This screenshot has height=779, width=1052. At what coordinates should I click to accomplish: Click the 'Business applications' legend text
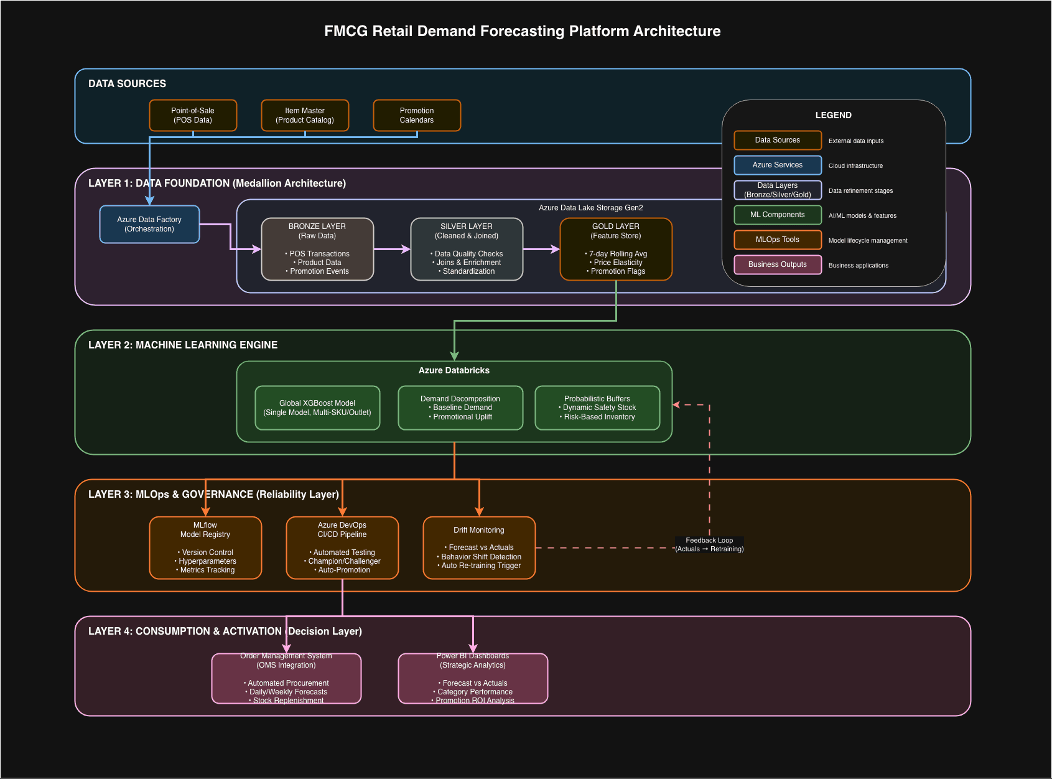pos(859,266)
